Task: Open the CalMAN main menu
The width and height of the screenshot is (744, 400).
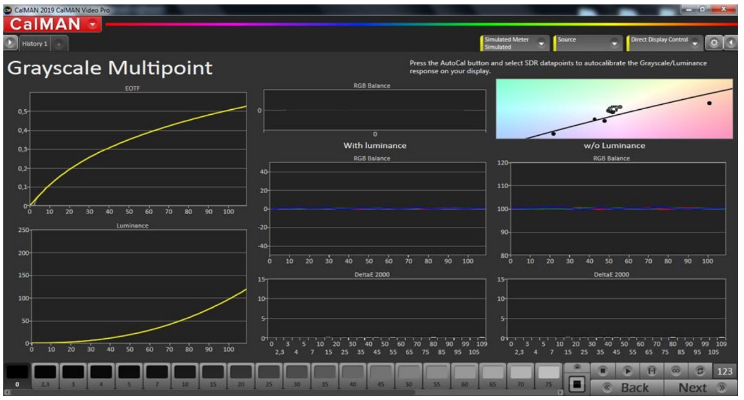Action: pyautogui.click(x=52, y=24)
